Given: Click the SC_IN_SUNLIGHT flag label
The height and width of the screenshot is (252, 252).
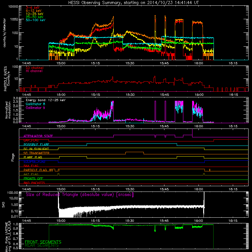Looking at the screenshot, I should pos(36,149).
